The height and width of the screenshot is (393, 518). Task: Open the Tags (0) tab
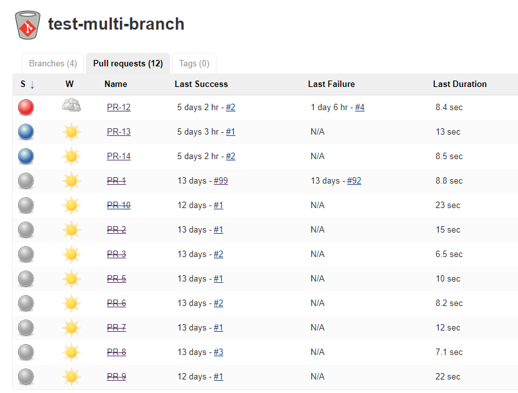pyautogui.click(x=194, y=64)
